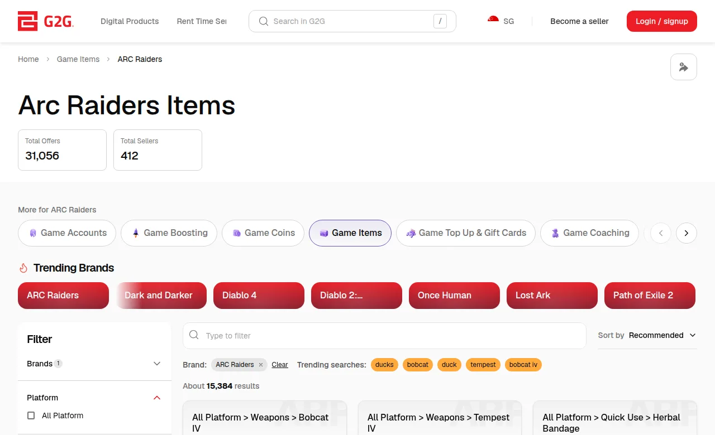The image size is (715, 435).
Task: Click the Clear brand filter link
Action: click(x=280, y=365)
